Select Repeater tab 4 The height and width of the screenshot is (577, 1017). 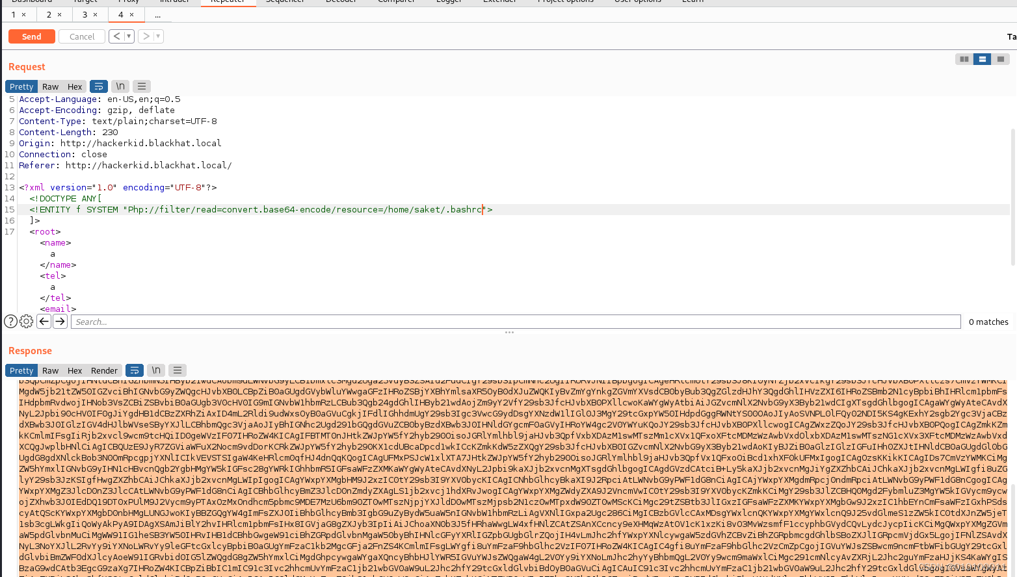point(120,14)
